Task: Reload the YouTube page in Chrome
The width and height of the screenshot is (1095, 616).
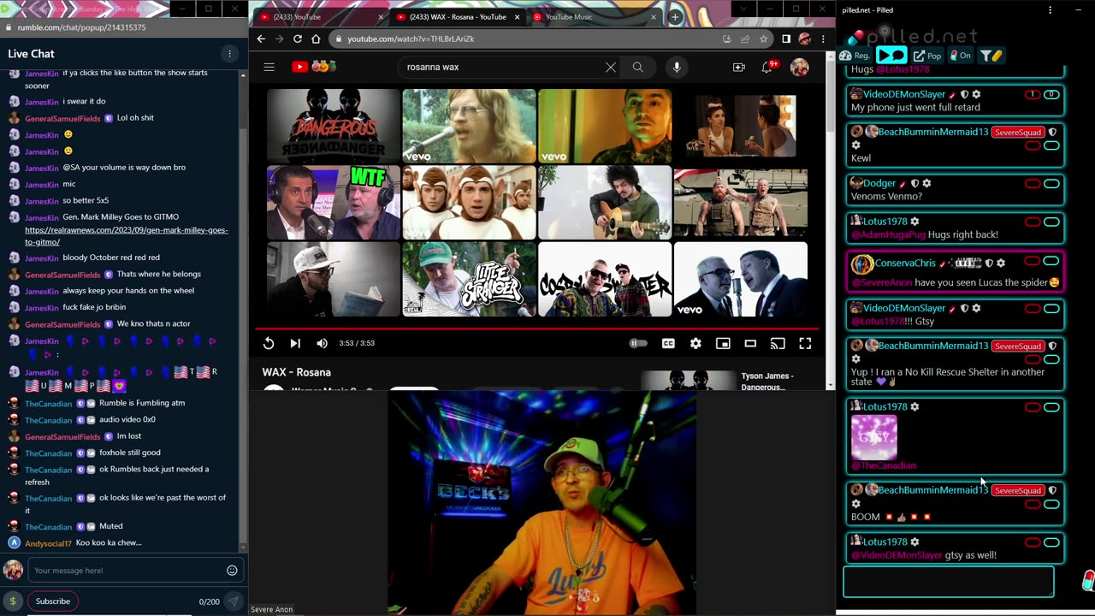Action: click(x=297, y=38)
